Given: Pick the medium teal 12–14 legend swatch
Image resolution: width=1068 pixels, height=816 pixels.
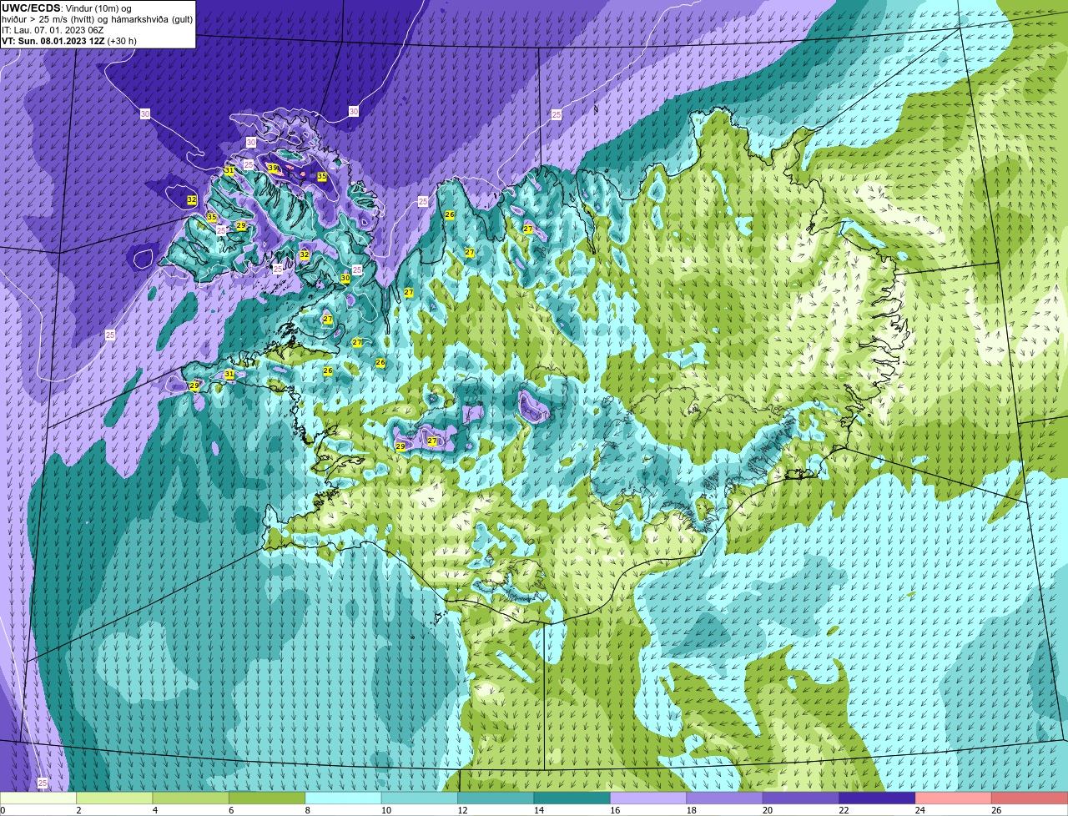Looking at the screenshot, I should [x=496, y=798].
